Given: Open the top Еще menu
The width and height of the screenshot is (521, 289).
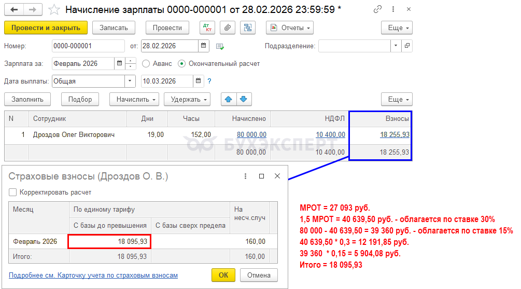Looking at the screenshot, I should coord(397,27).
